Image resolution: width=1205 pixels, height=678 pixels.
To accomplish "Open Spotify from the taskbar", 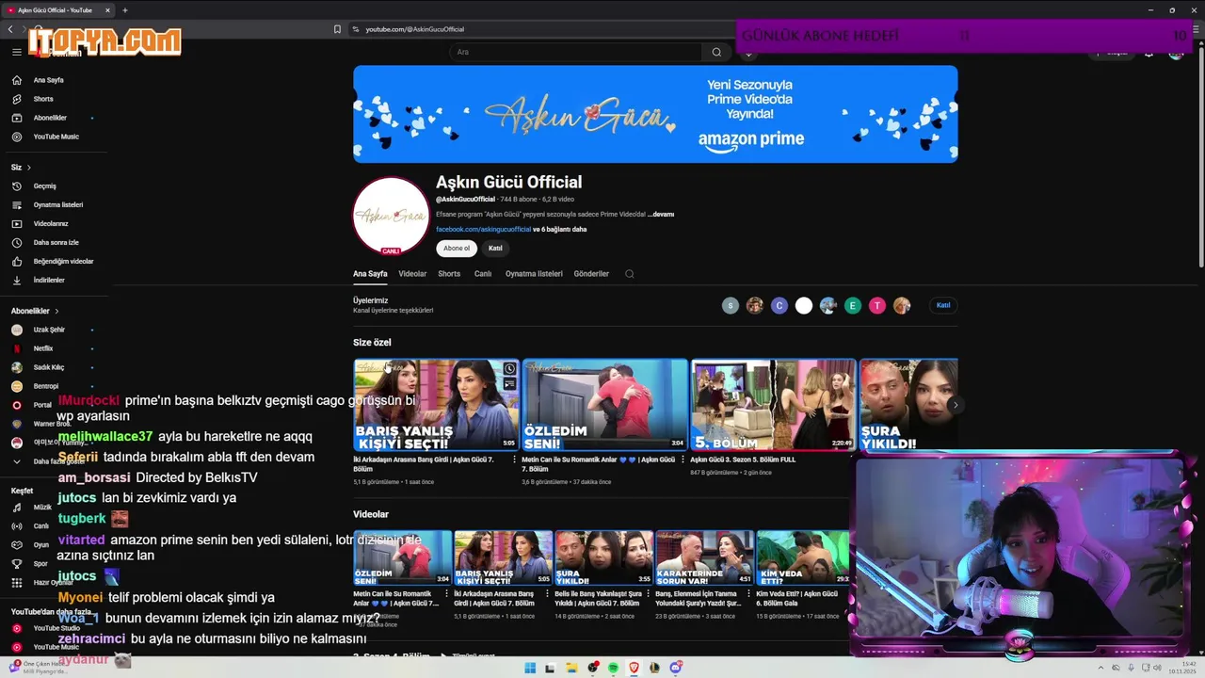I will click(x=613, y=668).
